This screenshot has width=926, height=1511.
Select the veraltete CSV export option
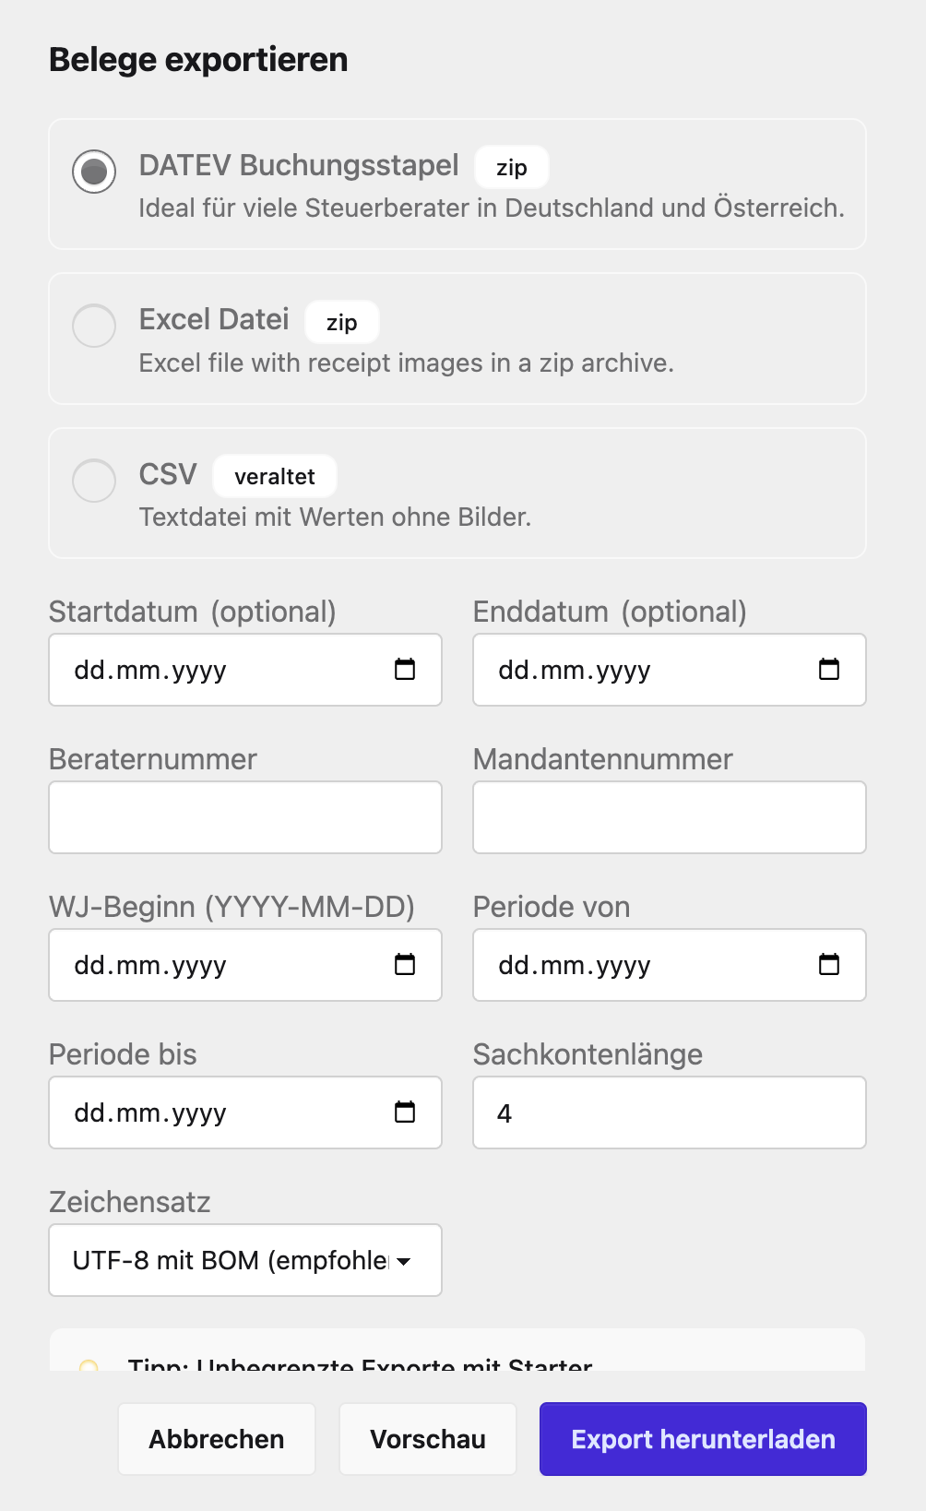[93, 481]
